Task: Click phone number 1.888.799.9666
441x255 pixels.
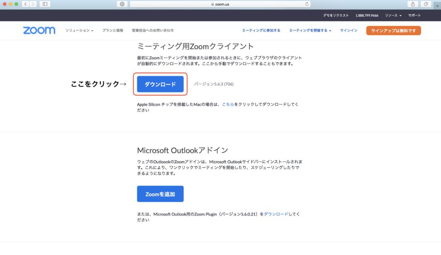Action: pyautogui.click(x=367, y=16)
